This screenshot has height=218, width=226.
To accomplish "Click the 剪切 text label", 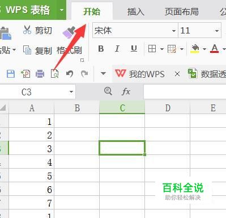I will point(44,31).
